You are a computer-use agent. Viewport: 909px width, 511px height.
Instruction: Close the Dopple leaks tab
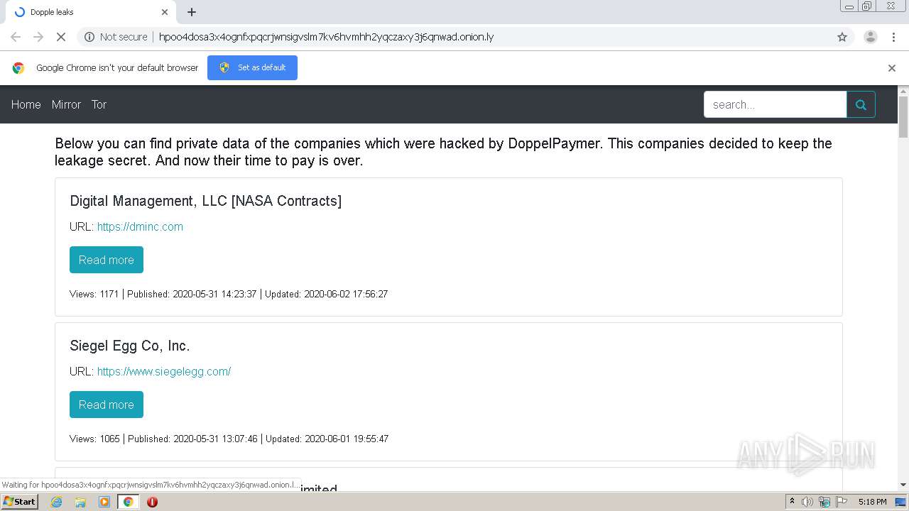(165, 12)
